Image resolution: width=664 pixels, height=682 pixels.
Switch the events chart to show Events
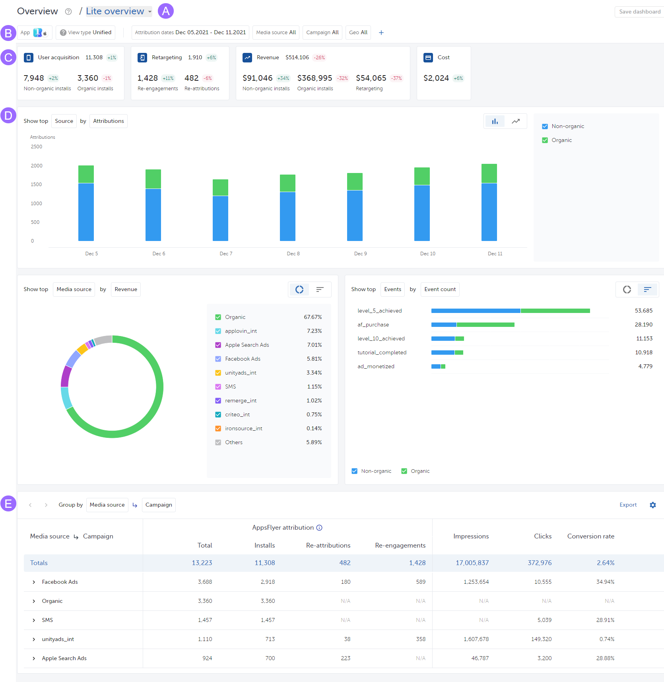[392, 289]
